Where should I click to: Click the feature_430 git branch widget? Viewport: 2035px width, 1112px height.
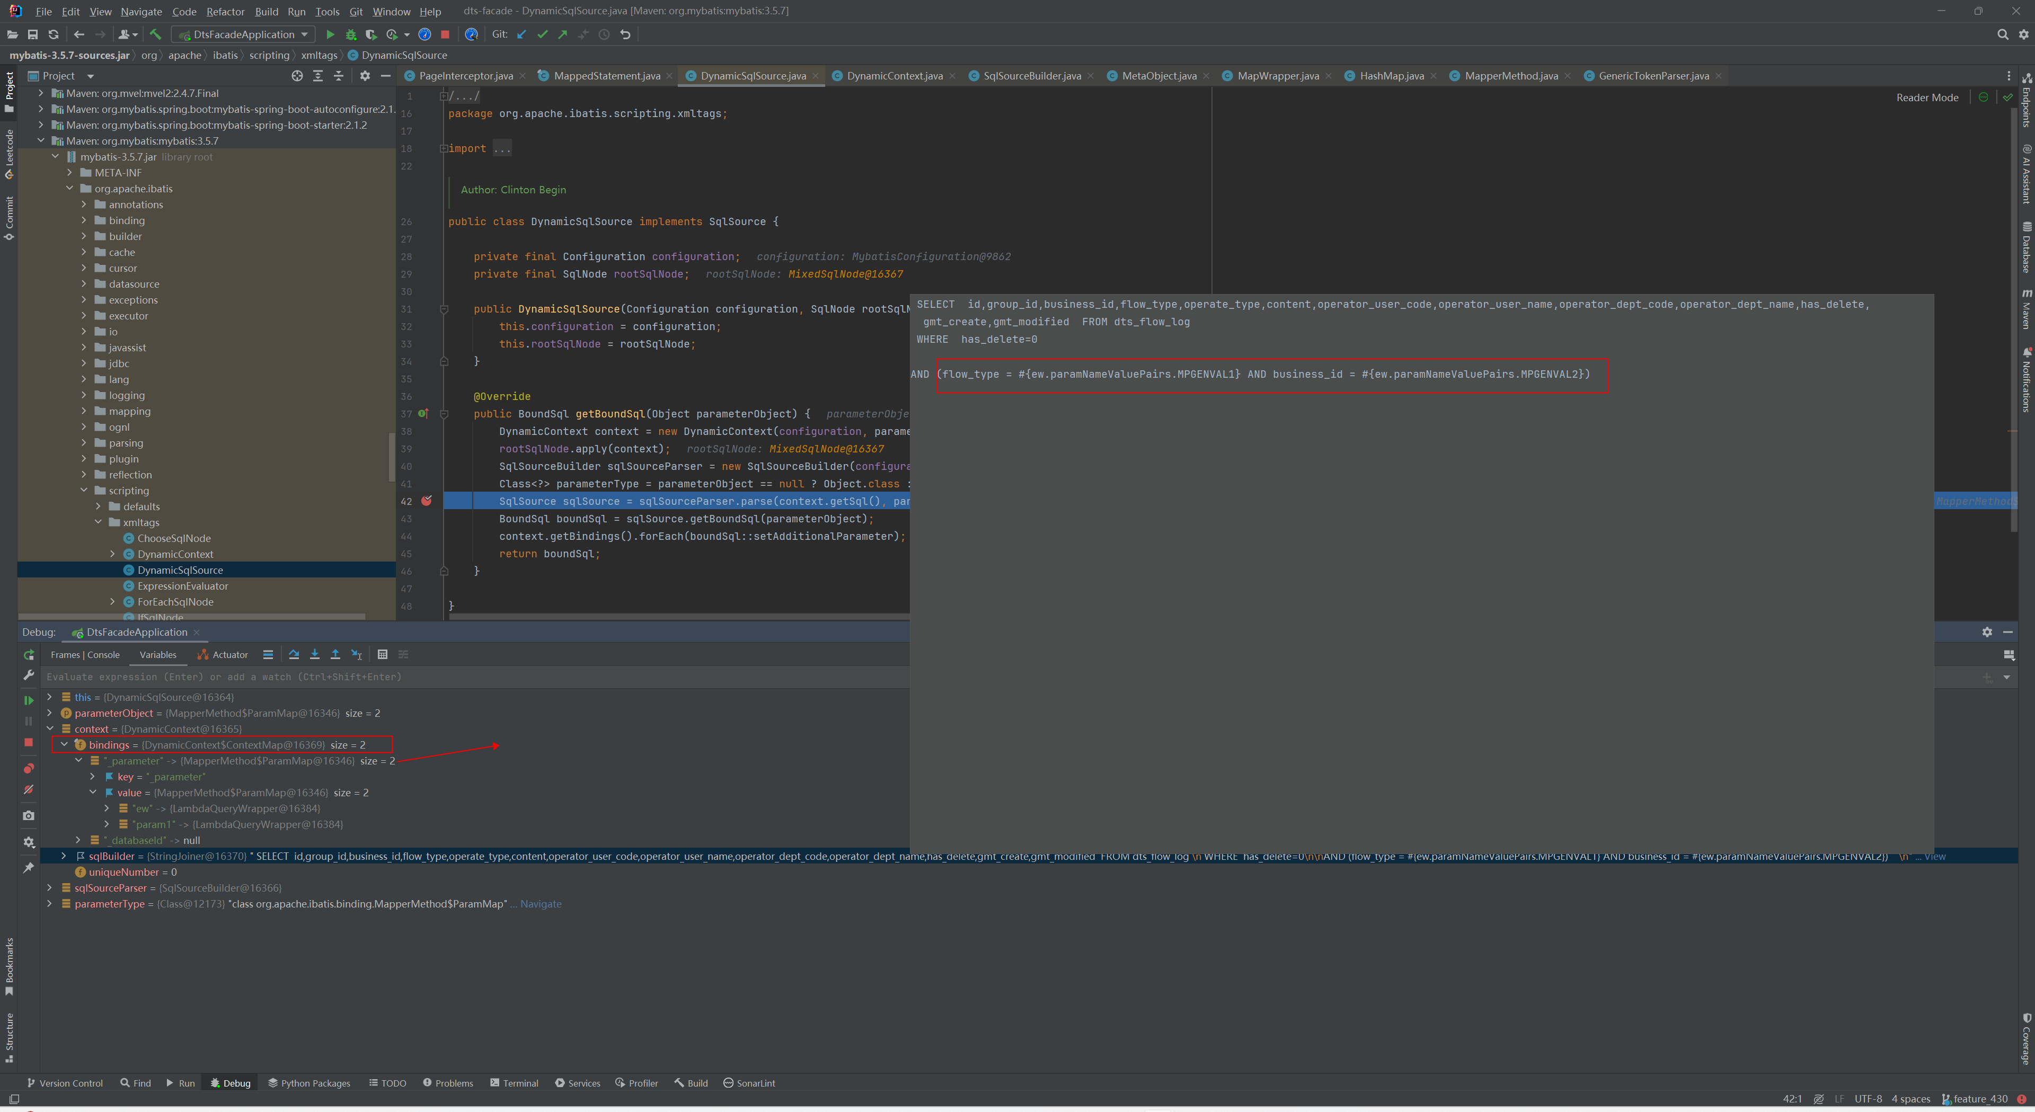pyautogui.click(x=1974, y=1099)
